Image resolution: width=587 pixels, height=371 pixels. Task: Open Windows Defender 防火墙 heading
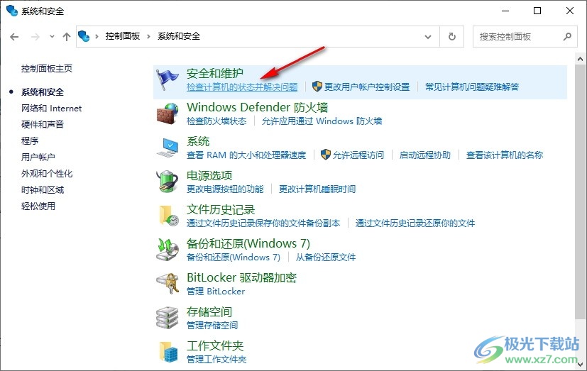pyautogui.click(x=257, y=107)
